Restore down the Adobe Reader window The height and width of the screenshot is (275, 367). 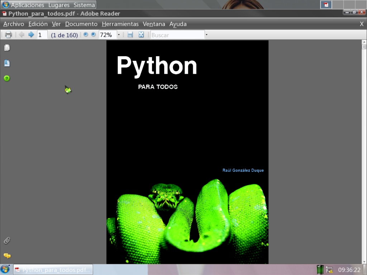click(x=354, y=12)
